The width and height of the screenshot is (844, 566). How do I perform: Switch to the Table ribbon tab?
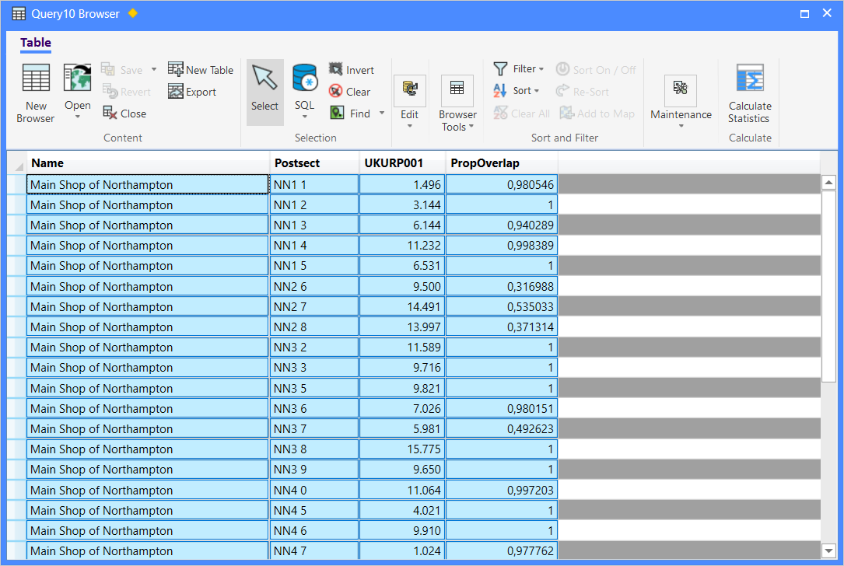tap(36, 43)
